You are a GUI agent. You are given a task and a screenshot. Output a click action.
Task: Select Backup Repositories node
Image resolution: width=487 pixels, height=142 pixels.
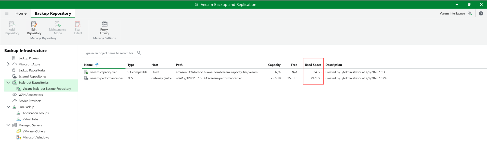pos(32,70)
